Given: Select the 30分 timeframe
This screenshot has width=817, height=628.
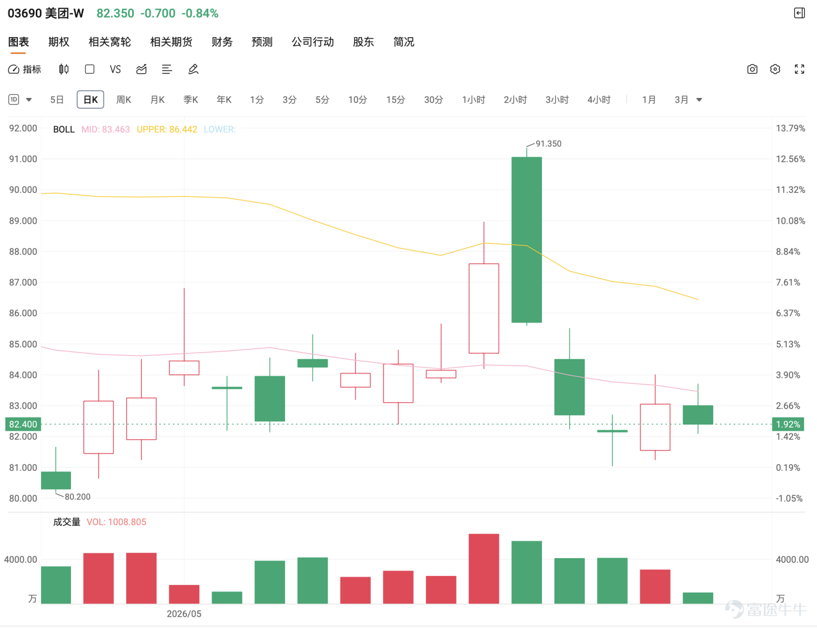Looking at the screenshot, I should (x=434, y=100).
